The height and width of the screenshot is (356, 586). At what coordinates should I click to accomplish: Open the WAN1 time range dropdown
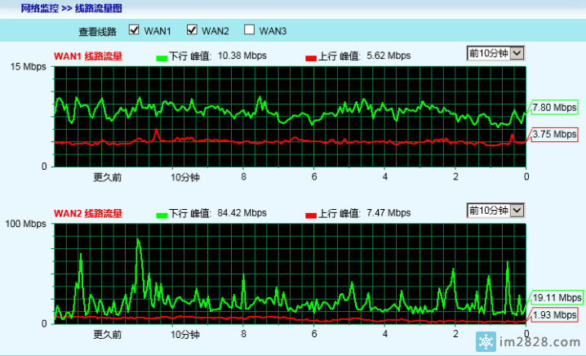pos(495,54)
